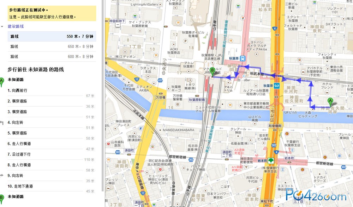Collapse the 建议路线 section triangle
353x207 pixels.
[x=2, y=26]
